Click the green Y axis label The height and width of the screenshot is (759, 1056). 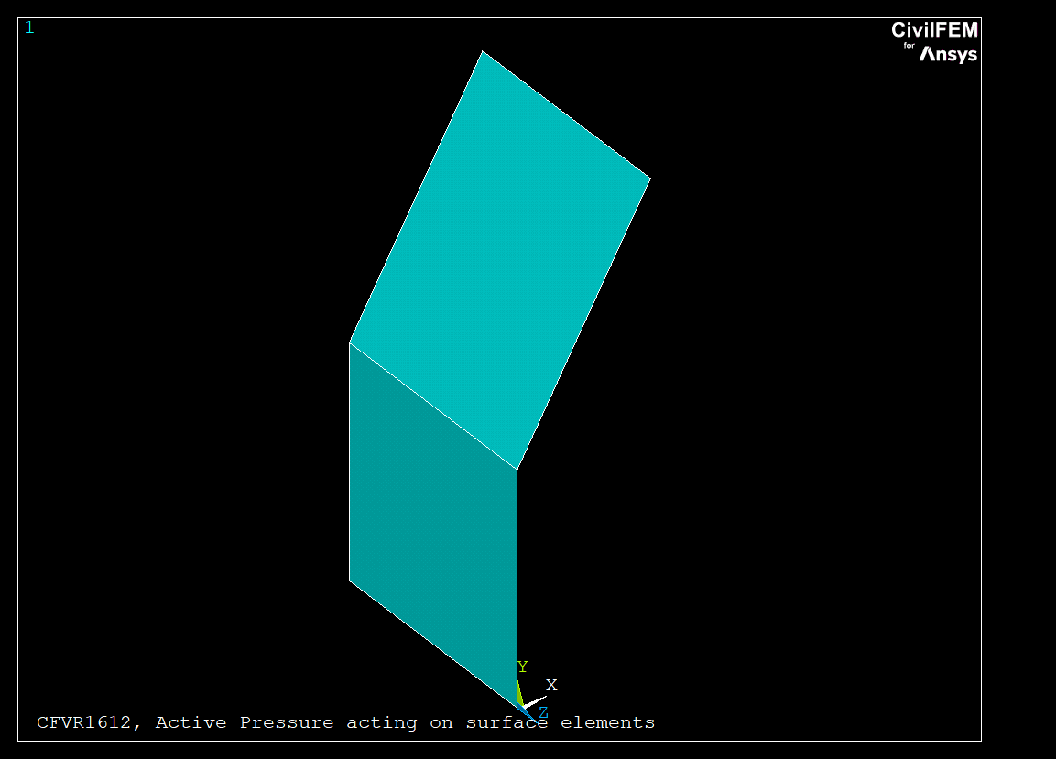(x=522, y=667)
